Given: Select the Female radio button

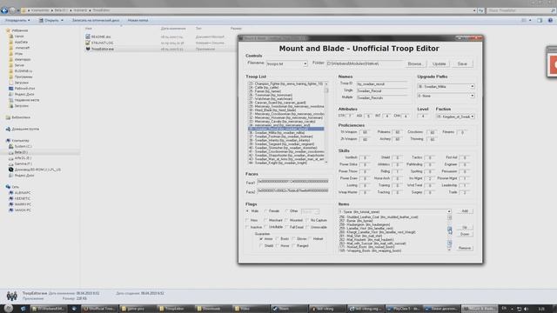Looking at the screenshot, I should point(265,211).
